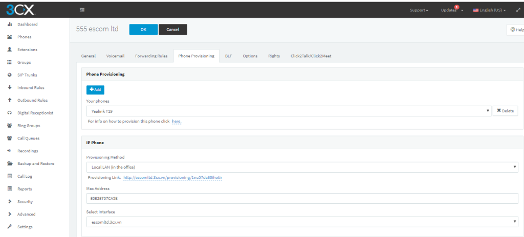The image size is (524, 237).
Task: Click the Call Queues people icon
Action: [10, 138]
